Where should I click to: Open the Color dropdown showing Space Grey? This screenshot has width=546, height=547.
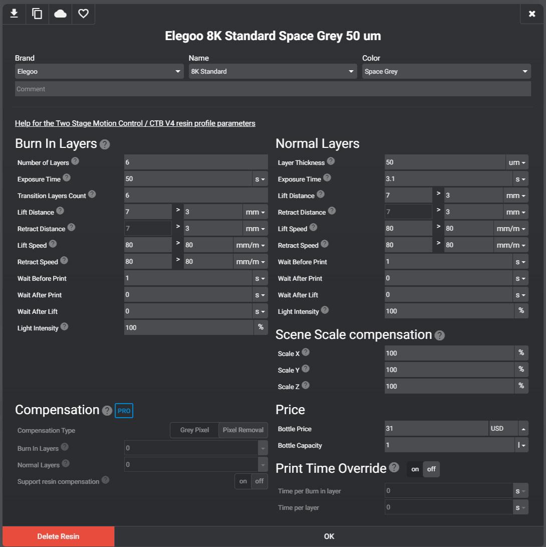(x=446, y=72)
